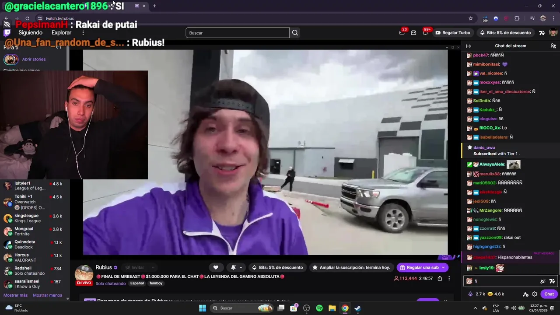Image resolution: width=560 pixels, height=315 pixels.
Task: Click the Rubius channel name
Action: (x=104, y=267)
